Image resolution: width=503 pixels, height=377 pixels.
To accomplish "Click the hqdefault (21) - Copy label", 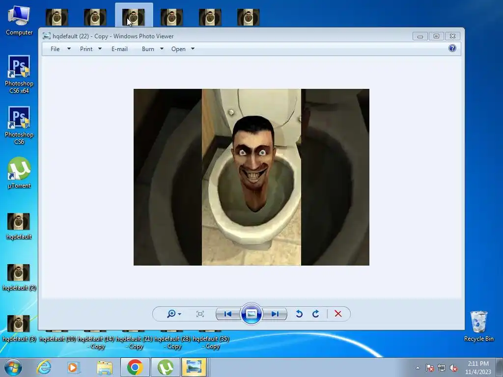I will tap(134, 342).
